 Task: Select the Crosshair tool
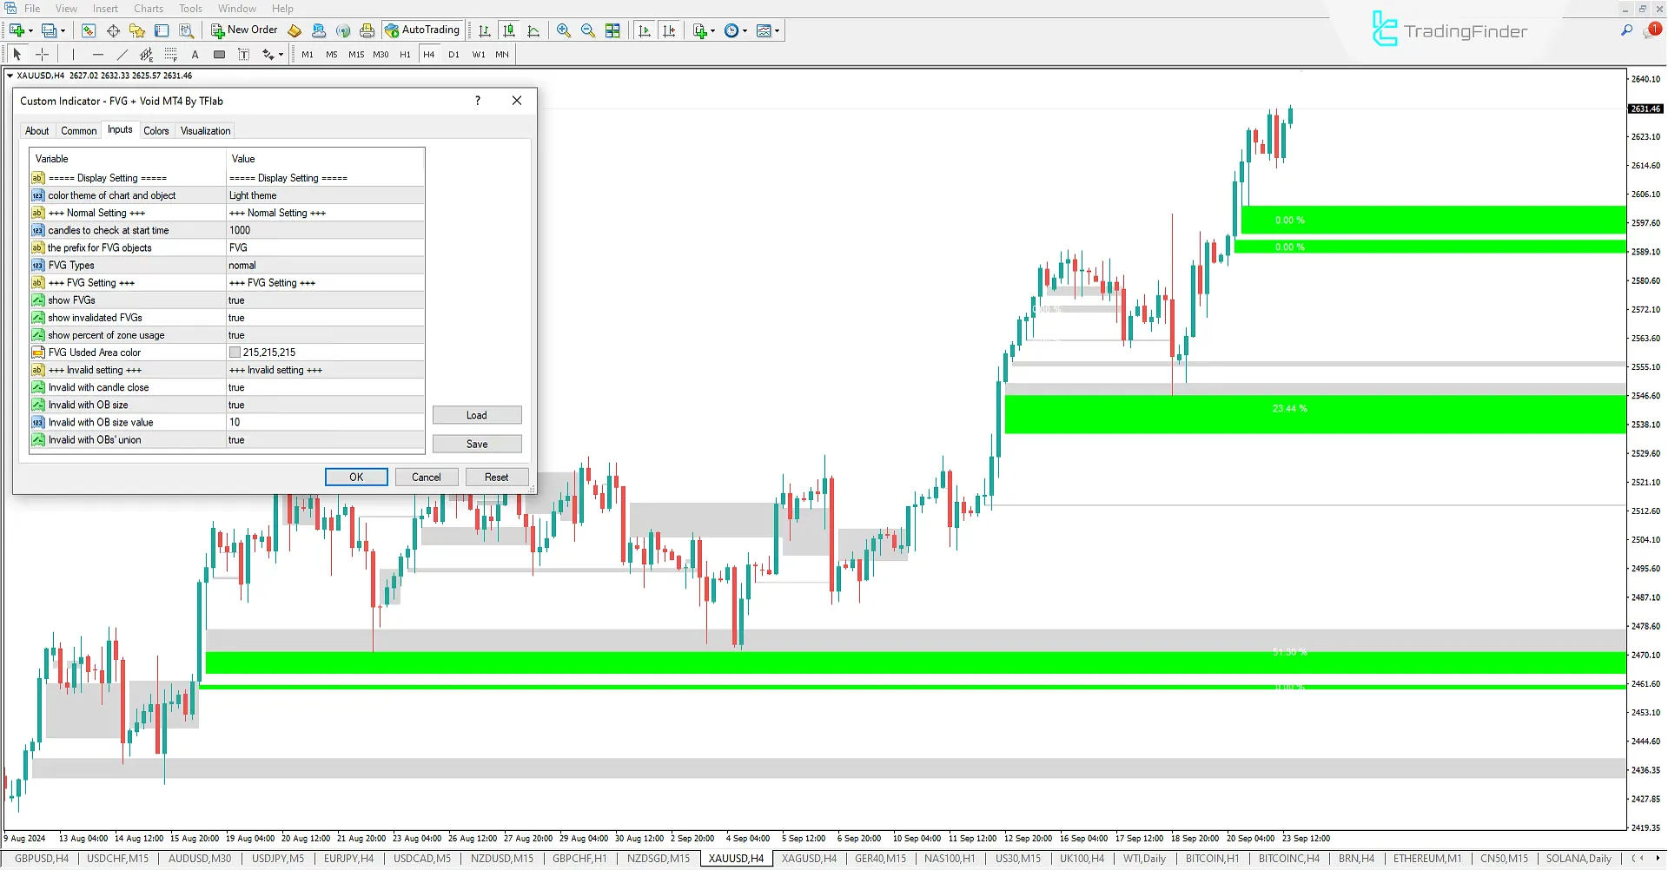point(42,54)
